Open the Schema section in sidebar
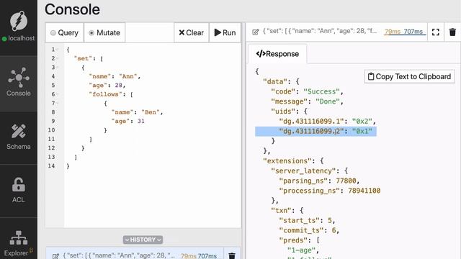 [x=19, y=137]
